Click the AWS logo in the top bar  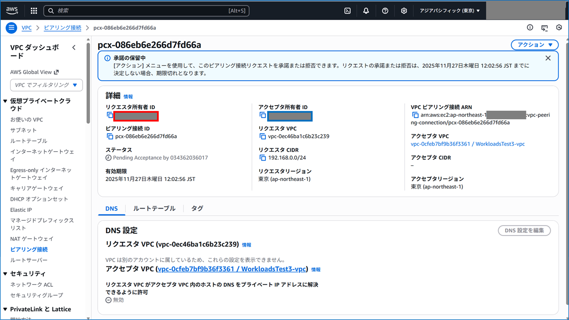tap(12, 10)
